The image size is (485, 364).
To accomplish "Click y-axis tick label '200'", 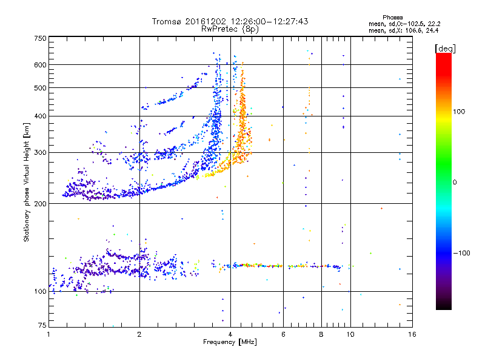I will tap(40, 204).
